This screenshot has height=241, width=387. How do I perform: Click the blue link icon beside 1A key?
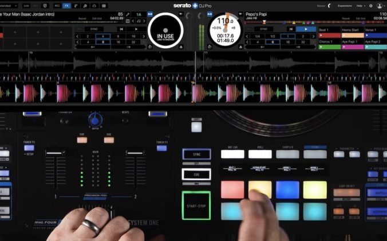pos(150,14)
